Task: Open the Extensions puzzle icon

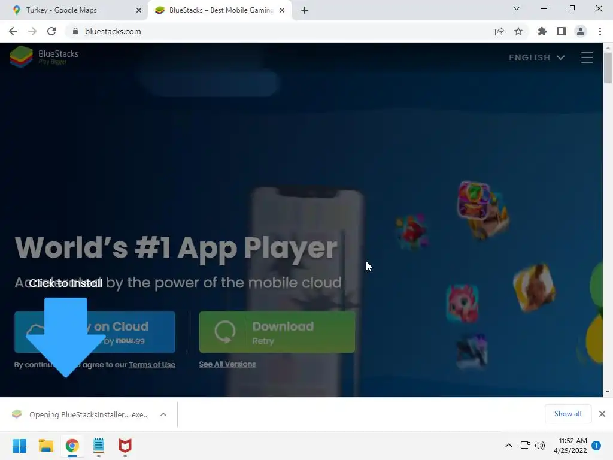Action: (x=542, y=31)
